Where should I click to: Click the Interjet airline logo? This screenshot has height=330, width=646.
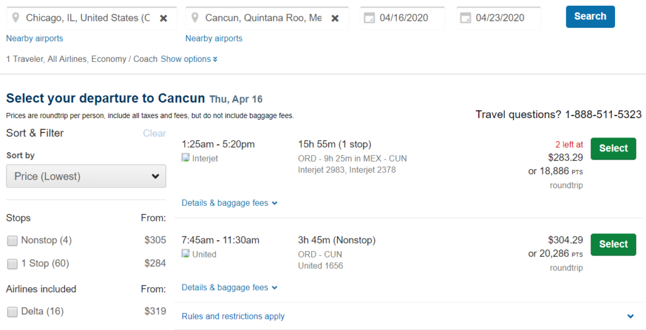[186, 158]
